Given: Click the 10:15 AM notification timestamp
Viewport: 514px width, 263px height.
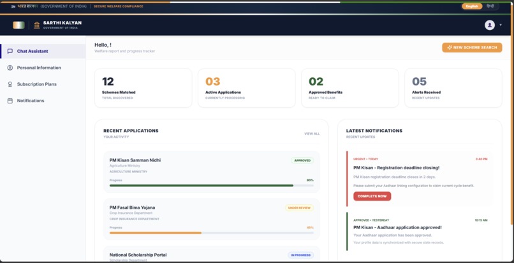Looking at the screenshot, I should [481, 220].
